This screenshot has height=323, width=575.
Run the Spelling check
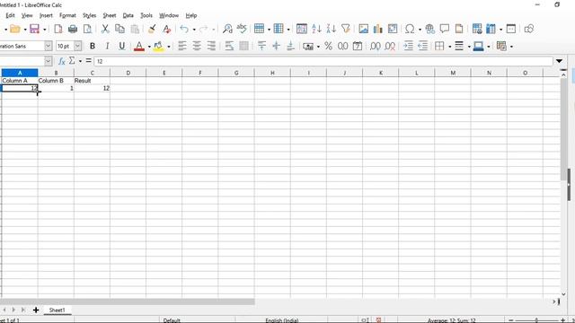click(x=242, y=29)
